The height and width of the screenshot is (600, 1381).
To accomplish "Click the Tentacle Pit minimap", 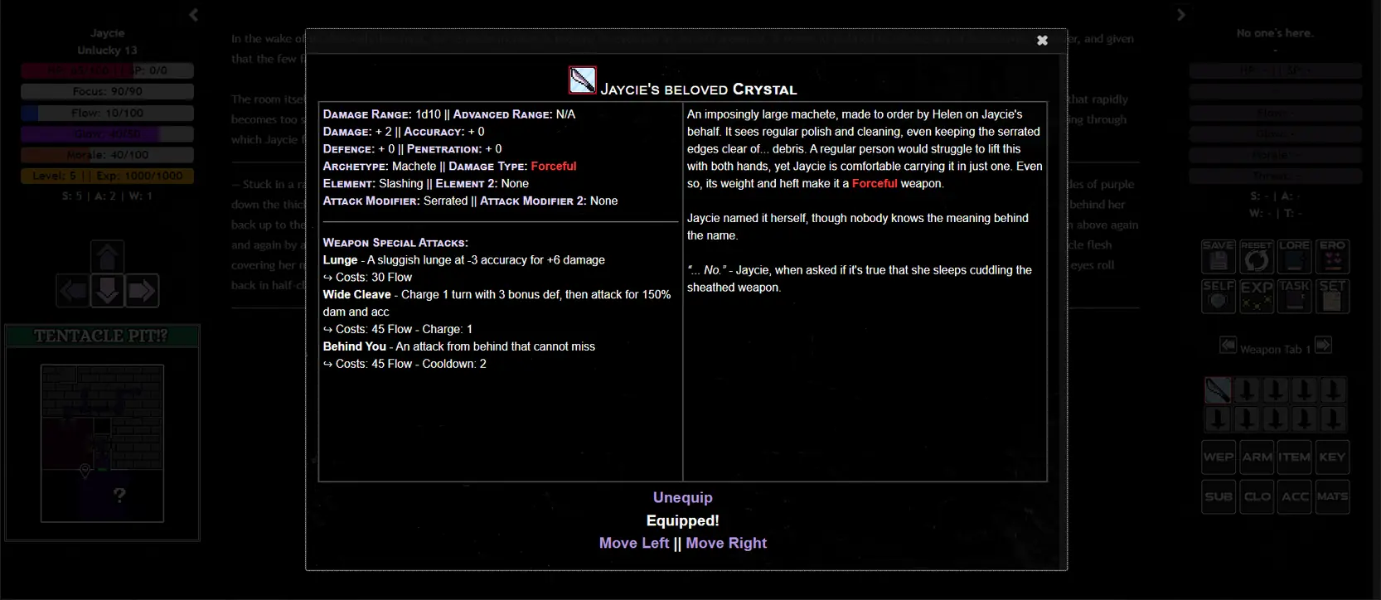I will 102,443.
